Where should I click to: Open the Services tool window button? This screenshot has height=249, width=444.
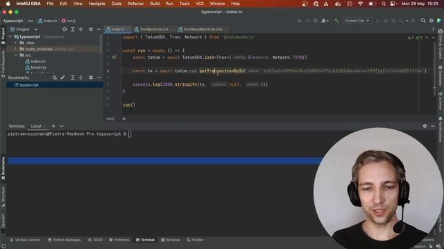click(171, 240)
